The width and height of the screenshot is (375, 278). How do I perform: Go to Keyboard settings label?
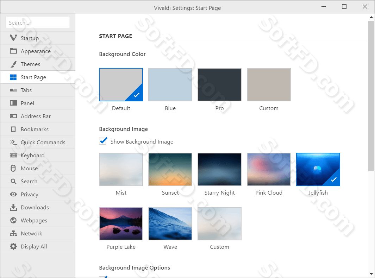pyautogui.click(x=32, y=156)
